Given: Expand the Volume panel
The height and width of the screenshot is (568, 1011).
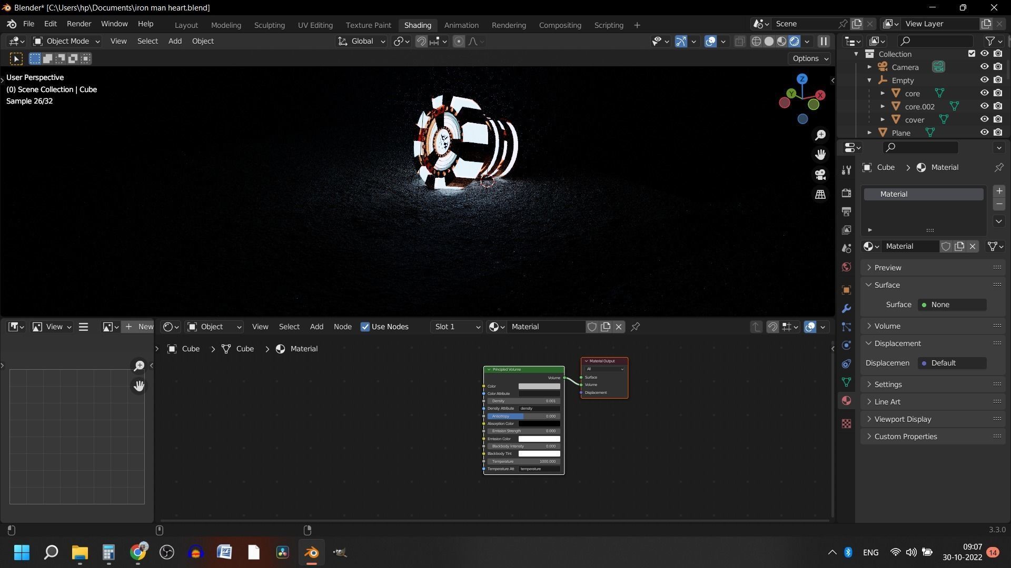Looking at the screenshot, I should click(887, 326).
